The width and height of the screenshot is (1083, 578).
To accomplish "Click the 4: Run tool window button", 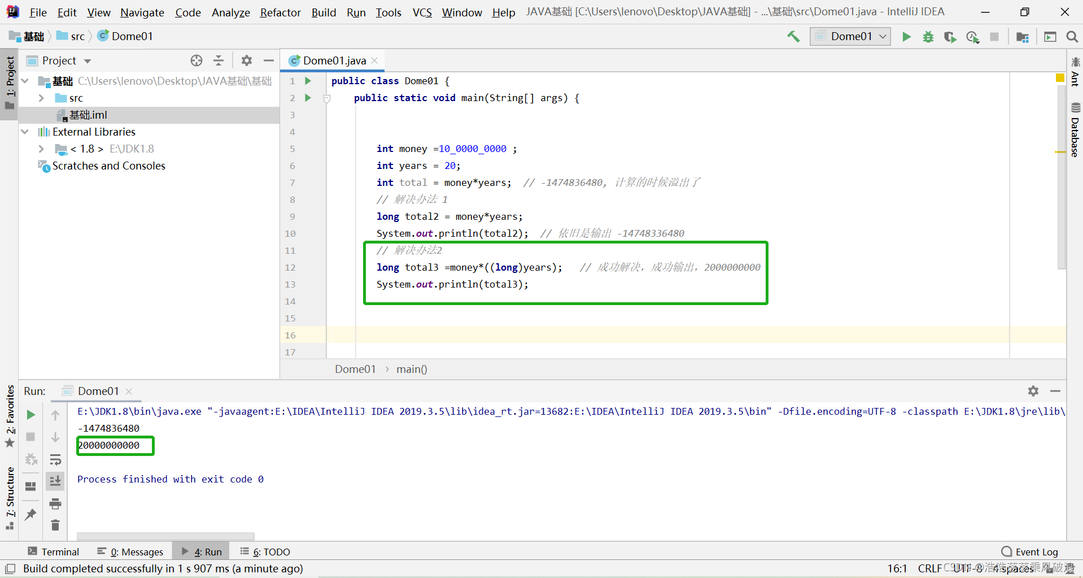I will (x=202, y=551).
